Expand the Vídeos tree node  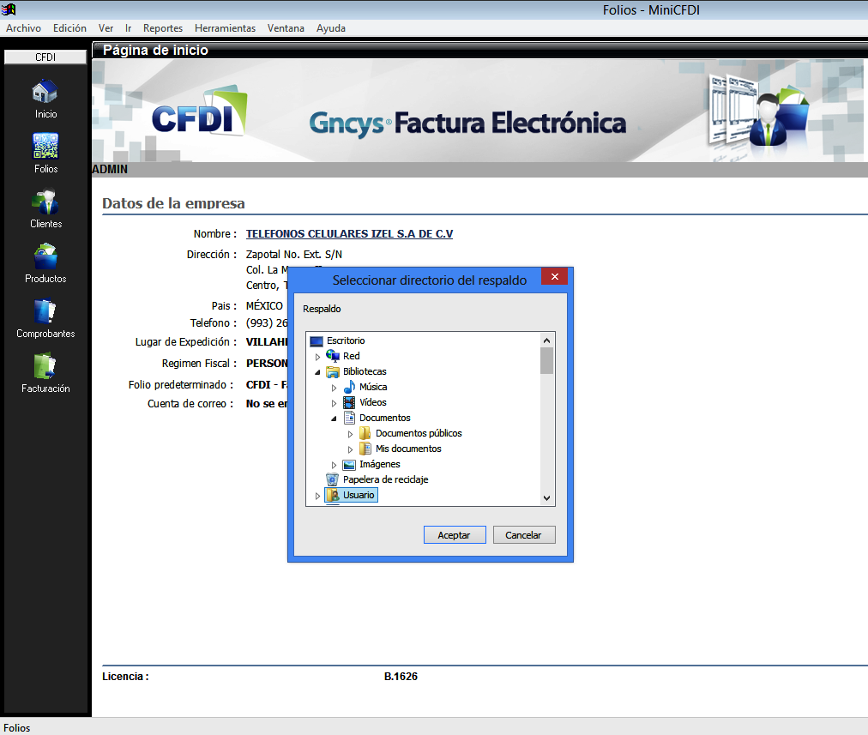(334, 403)
